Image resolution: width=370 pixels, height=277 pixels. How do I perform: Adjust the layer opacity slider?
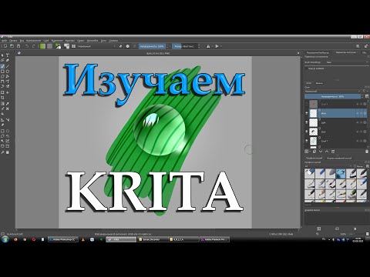[x=333, y=96]
